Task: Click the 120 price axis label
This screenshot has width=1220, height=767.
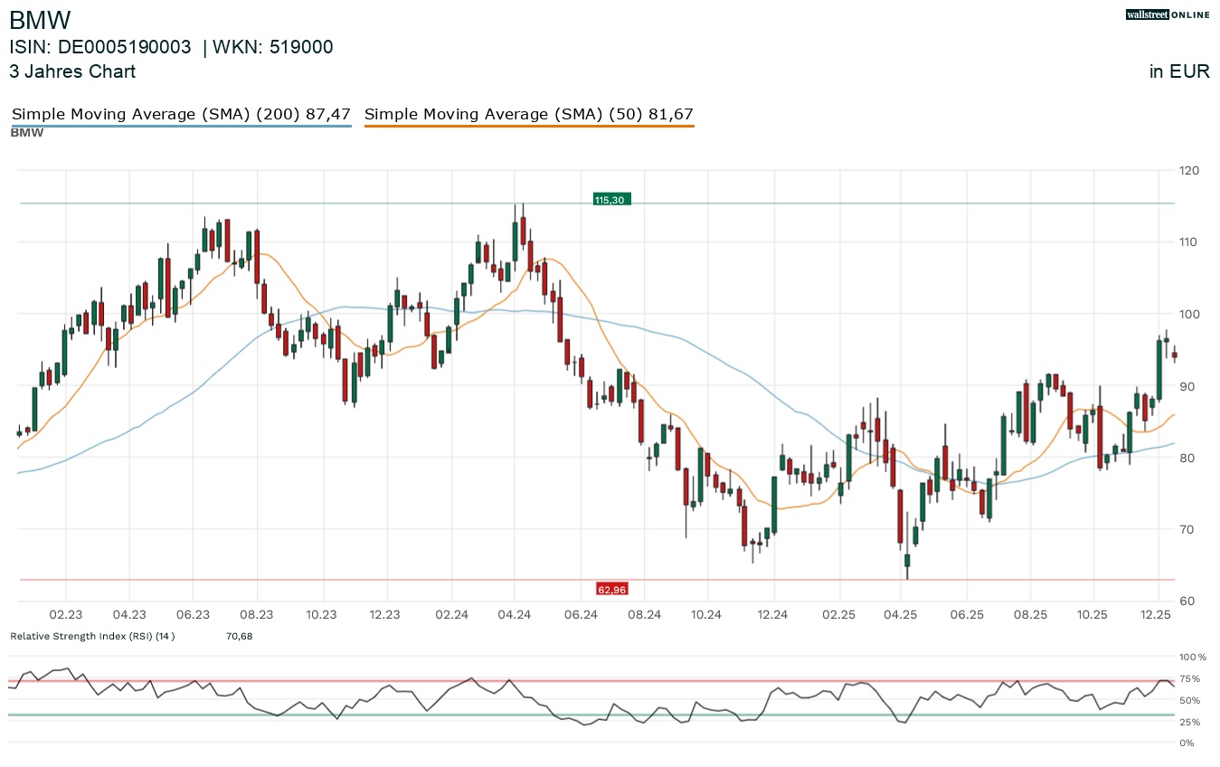Action: click(1190, 170)
